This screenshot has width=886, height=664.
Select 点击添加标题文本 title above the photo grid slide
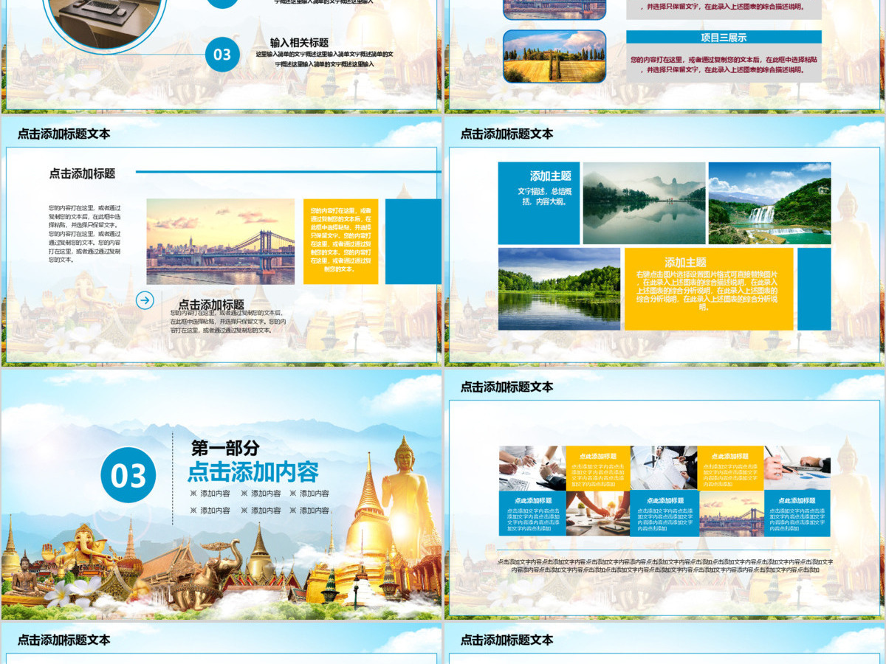506,387
